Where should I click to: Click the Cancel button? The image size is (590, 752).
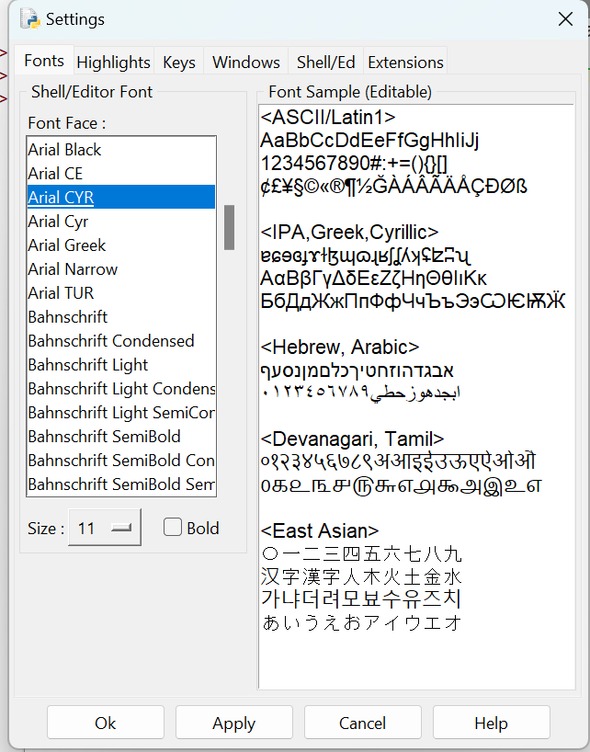click(362, 723)
